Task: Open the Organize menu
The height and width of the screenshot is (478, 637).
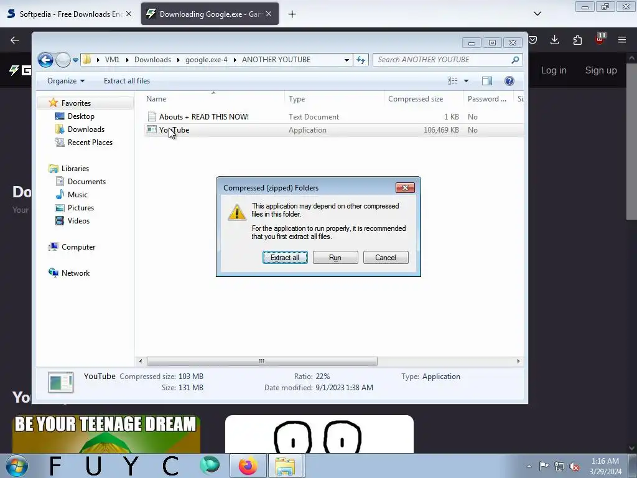Action: pos(66,81)
